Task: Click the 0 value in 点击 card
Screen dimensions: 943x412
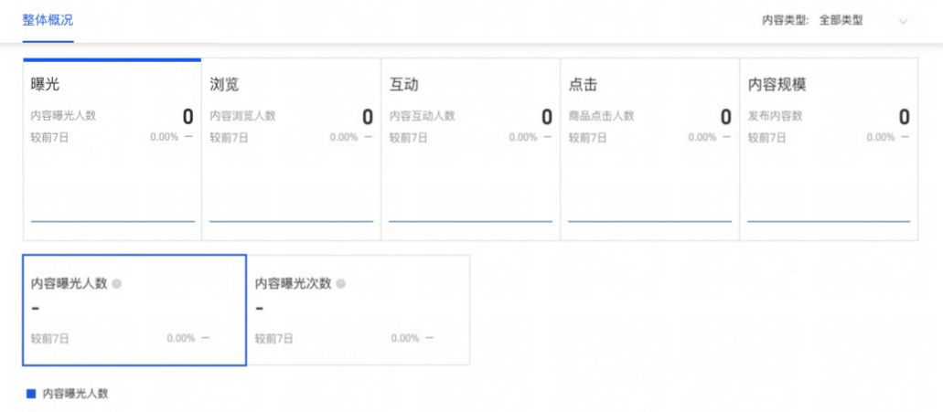Action: 726,117
